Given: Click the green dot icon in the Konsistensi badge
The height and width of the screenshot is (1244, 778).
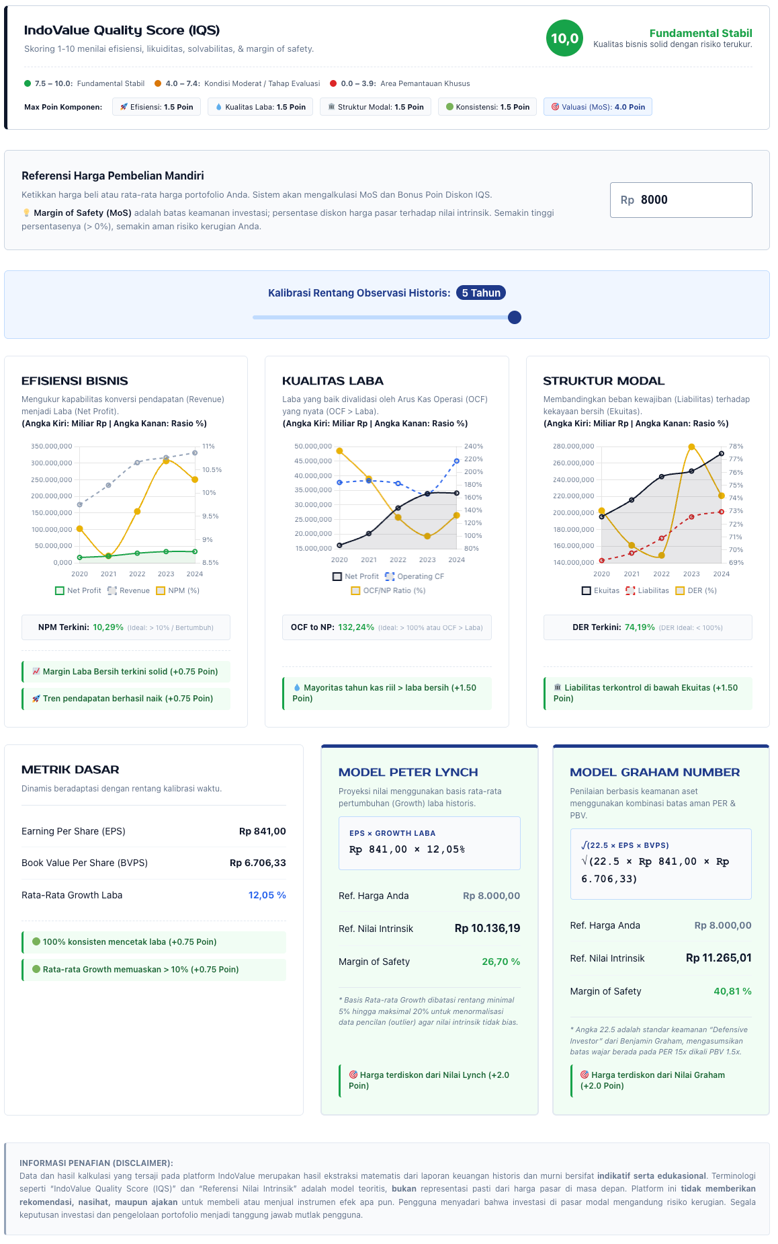Looking at the screenshot, I should tap(449, 107).
